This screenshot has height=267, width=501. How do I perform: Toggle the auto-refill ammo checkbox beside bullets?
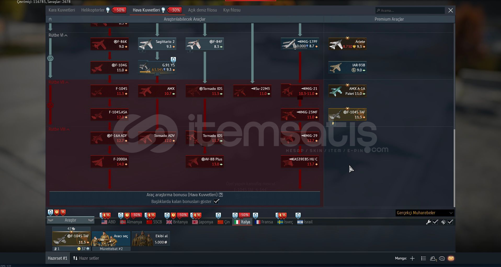pos(450,222)
